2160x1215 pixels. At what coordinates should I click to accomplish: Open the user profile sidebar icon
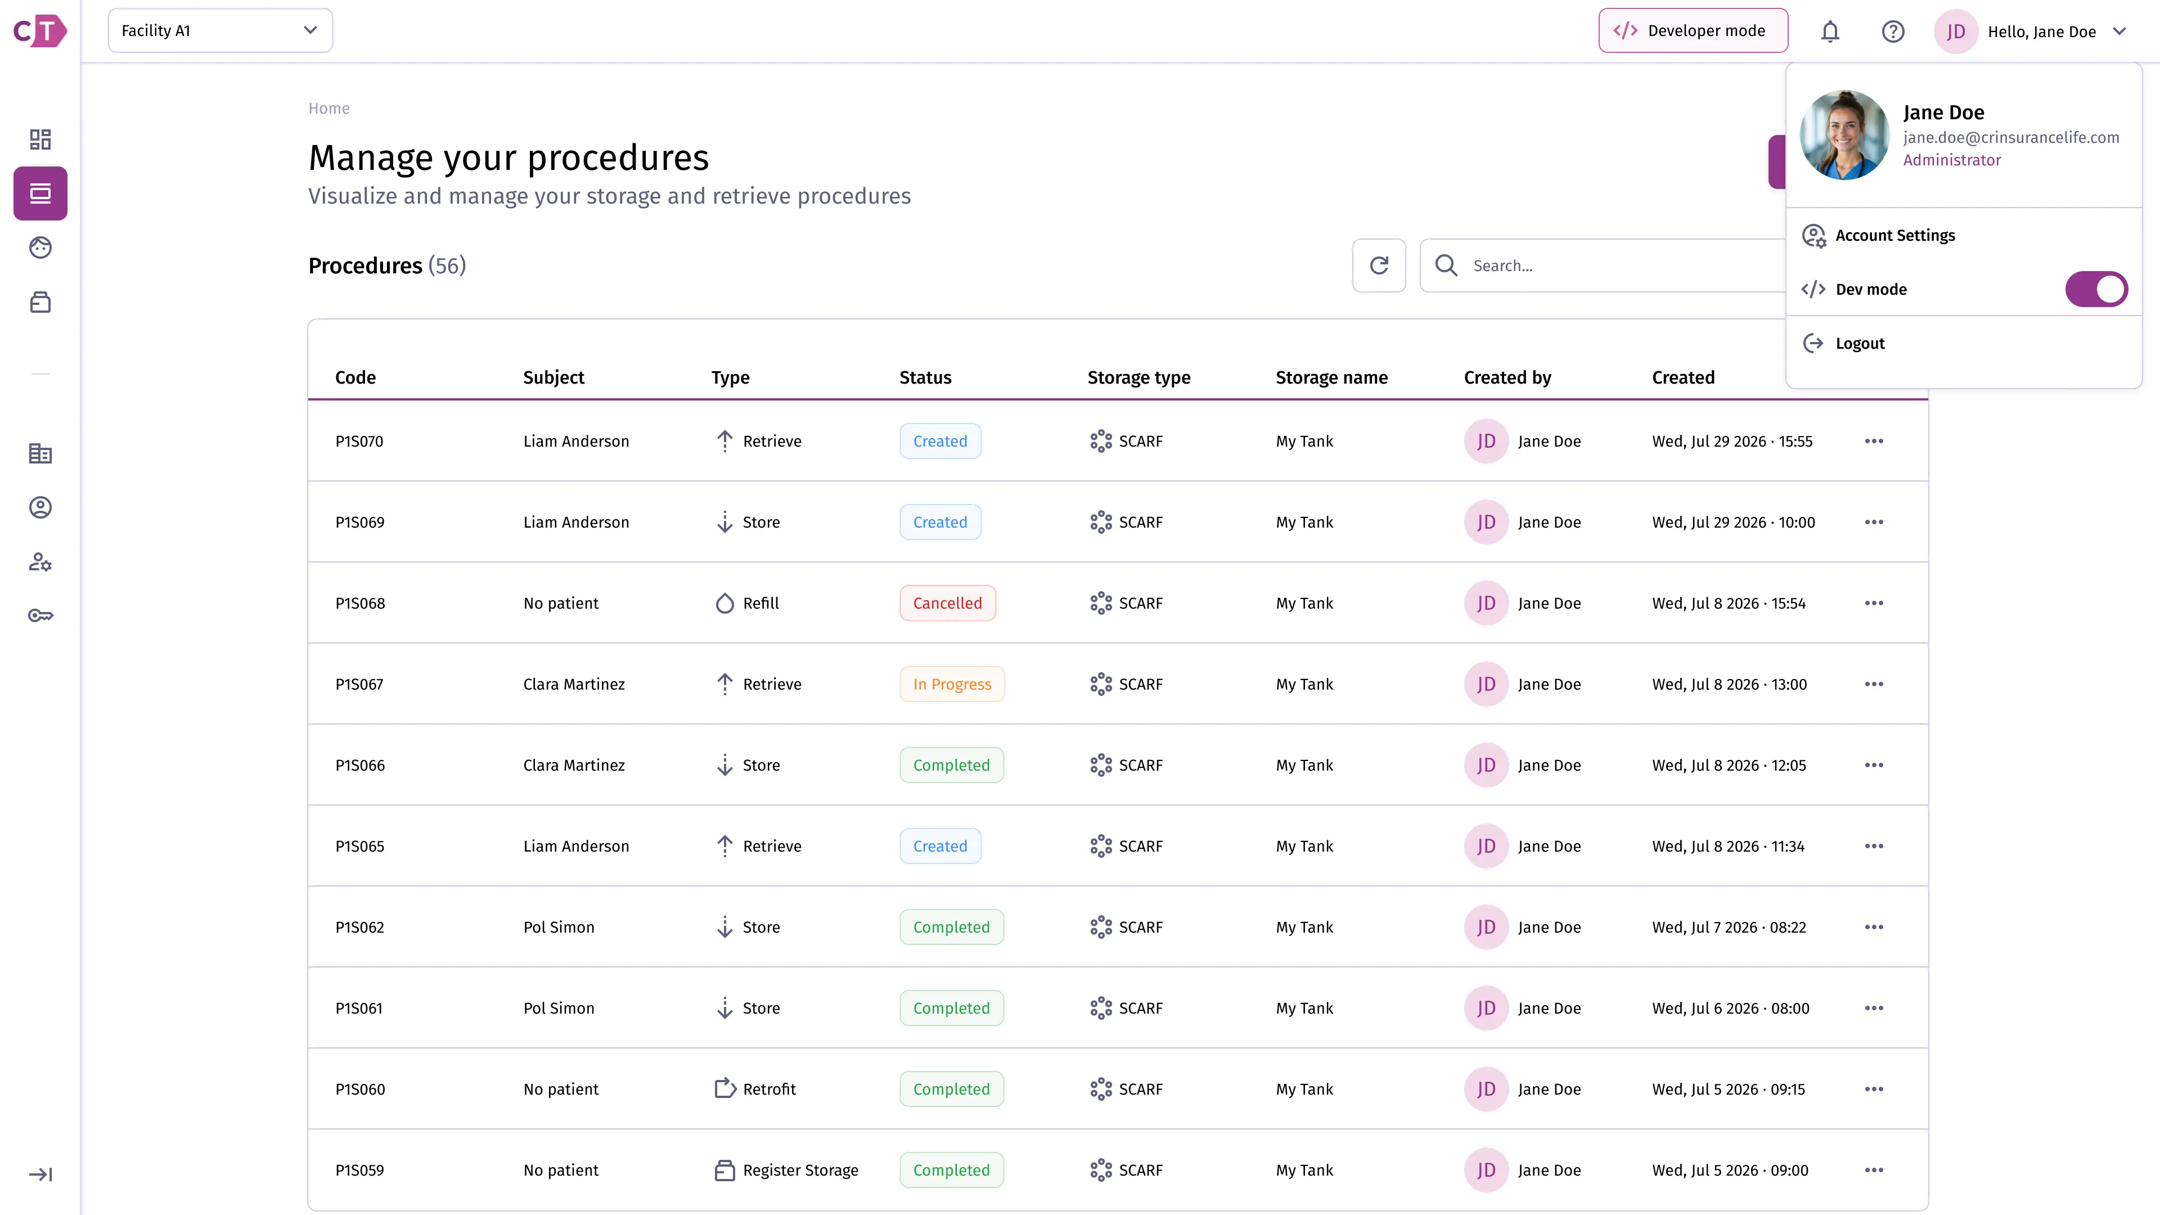click(40, 507)
